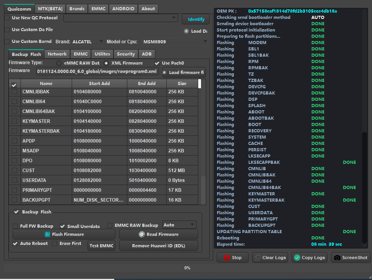Click the Read Firmware gear icon
Image resolution: width=372 pixels, height=280 pixels.
coord(142,234)
